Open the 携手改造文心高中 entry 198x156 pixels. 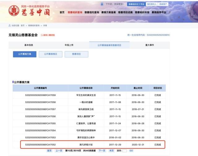click(x=86, y=137)
